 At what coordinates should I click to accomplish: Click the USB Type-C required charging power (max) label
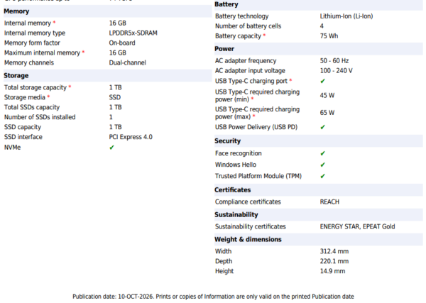pyautogui.click(x=257, y=113)
